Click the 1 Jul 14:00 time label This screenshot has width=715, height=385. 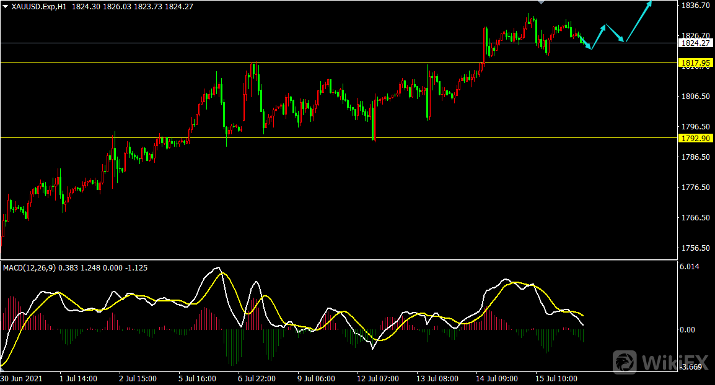click(79, 378)
